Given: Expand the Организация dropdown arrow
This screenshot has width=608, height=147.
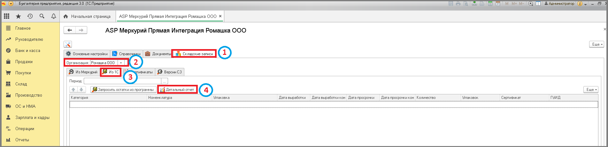Looking at the screenshot, I should 121,63.
